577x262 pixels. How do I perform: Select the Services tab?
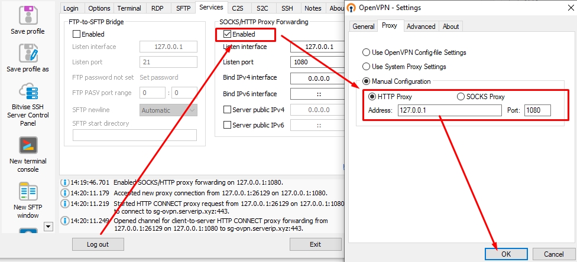click(x=212, y=7)
